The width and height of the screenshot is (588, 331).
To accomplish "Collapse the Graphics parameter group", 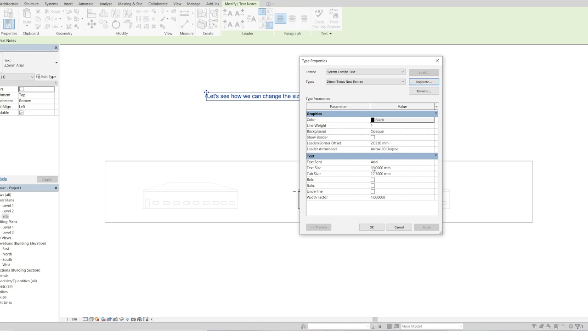I will coord(435,113).
